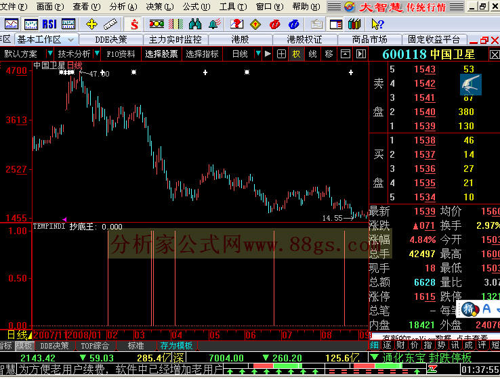The image size is (500, 379).
Task: Click the grayed clipboard toolbar icon
Action: (x=316, y=24)
